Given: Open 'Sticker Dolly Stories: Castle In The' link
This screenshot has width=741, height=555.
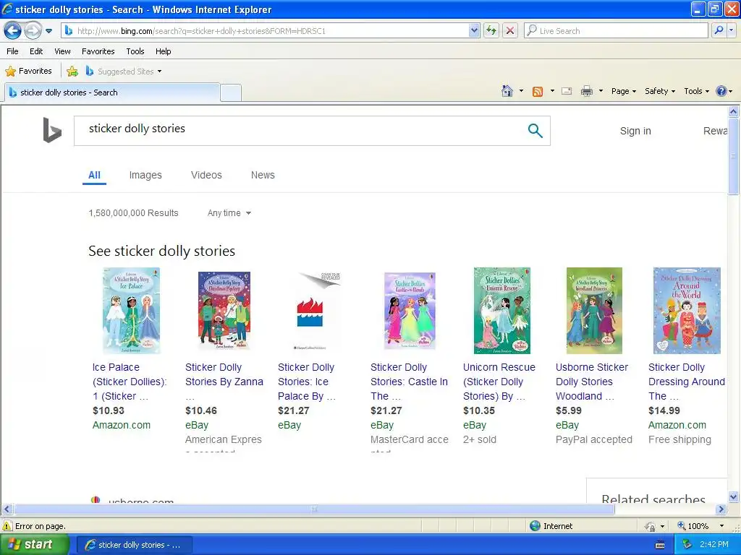Looking at the screenshot, I should pos(409,382).
